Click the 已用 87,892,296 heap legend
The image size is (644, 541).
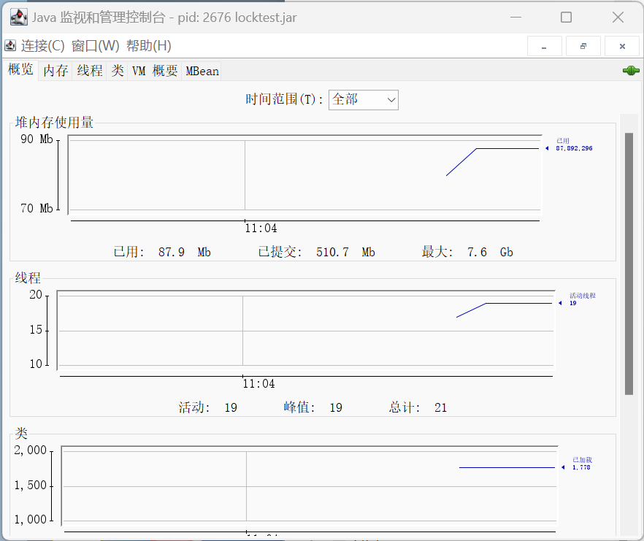click(574, 145)
